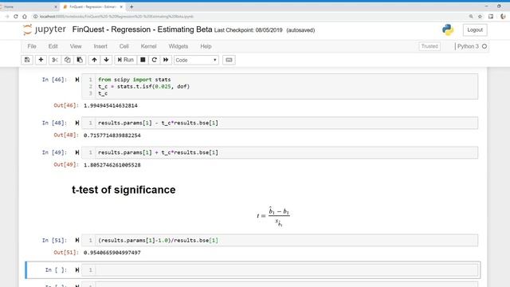510x287 pixels.
Task: Save the notebook with the floppy disk icon
Action: [27, 60]
